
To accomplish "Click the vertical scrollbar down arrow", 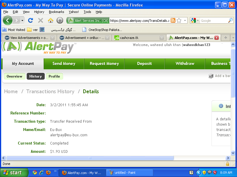I will (x=233, y=153).
